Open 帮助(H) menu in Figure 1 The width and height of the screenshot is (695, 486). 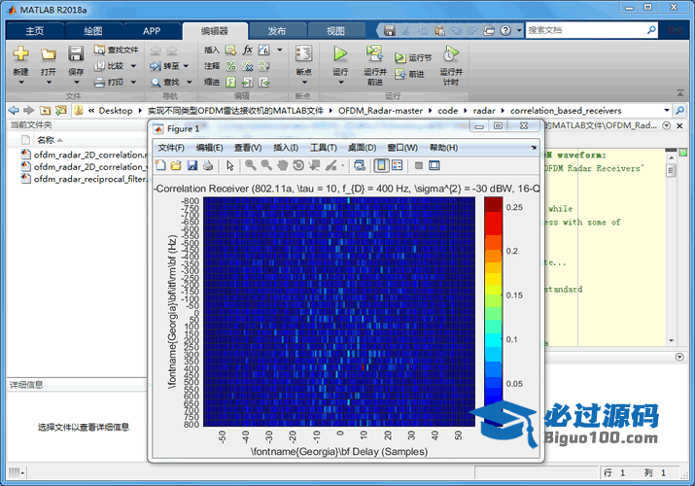click(443, 148)
